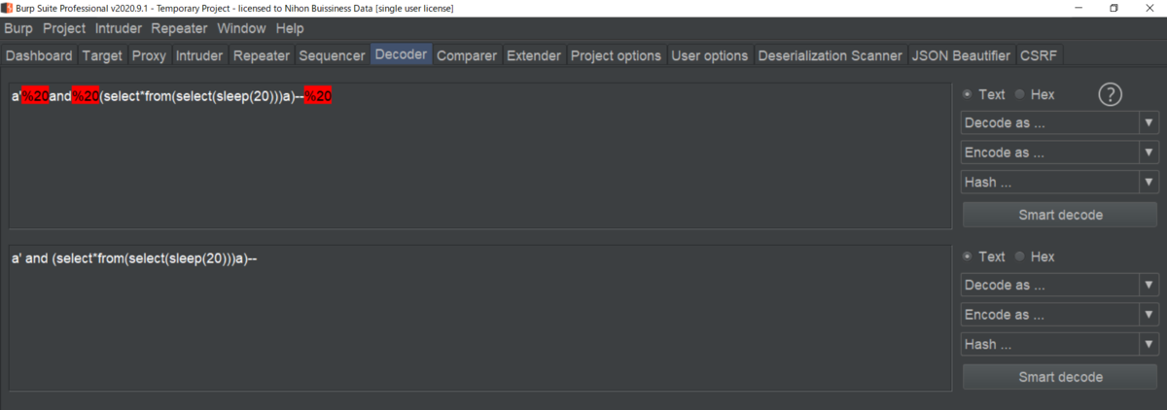Switch to the Repeater tab
The image size is (1167, 410).
[262, 55]
